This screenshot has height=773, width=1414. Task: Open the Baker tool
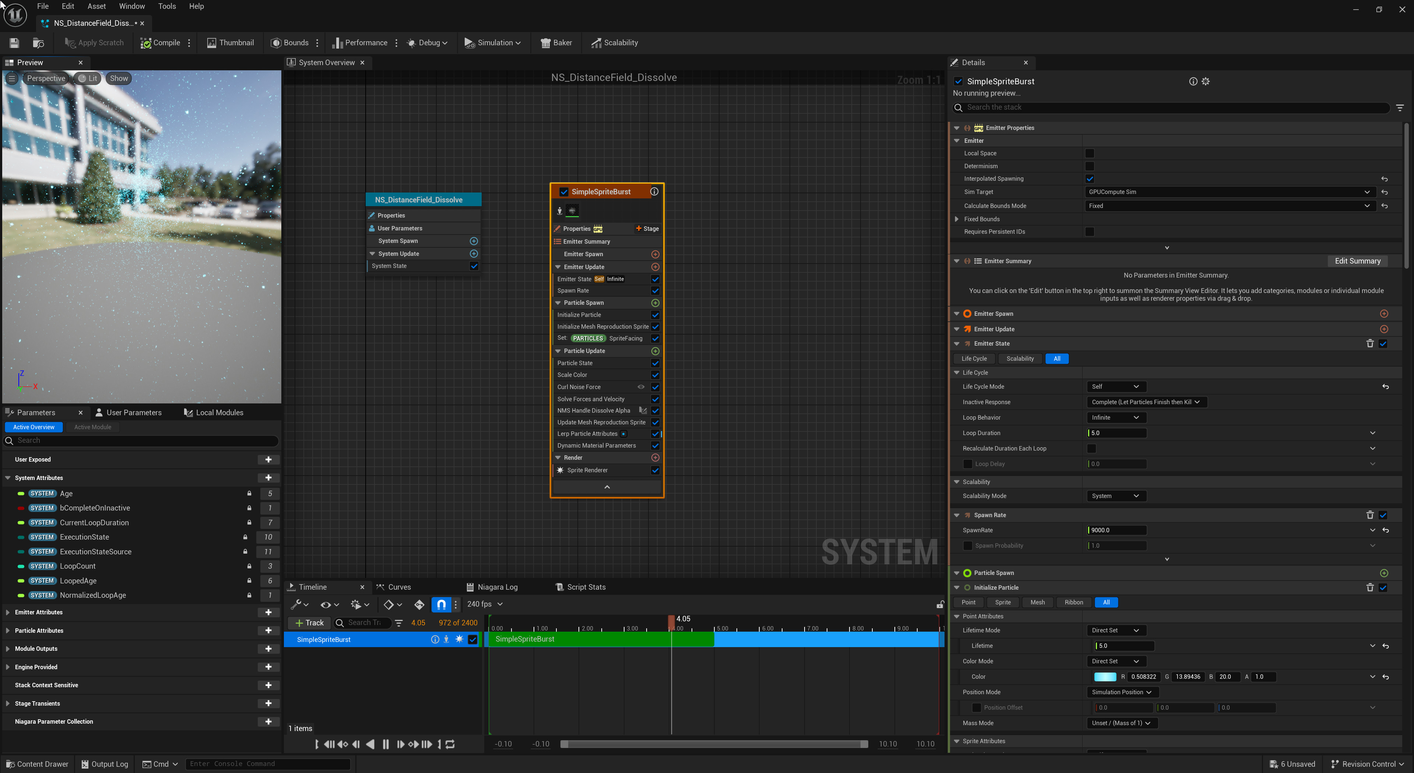tap(556, 42)
